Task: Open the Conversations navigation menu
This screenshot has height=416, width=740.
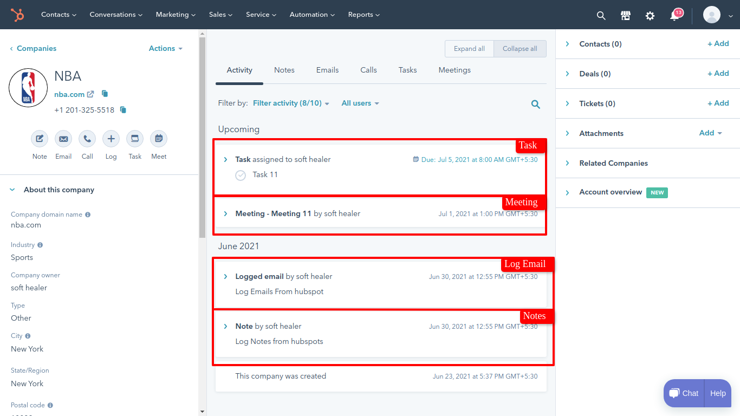Action: 116,15
